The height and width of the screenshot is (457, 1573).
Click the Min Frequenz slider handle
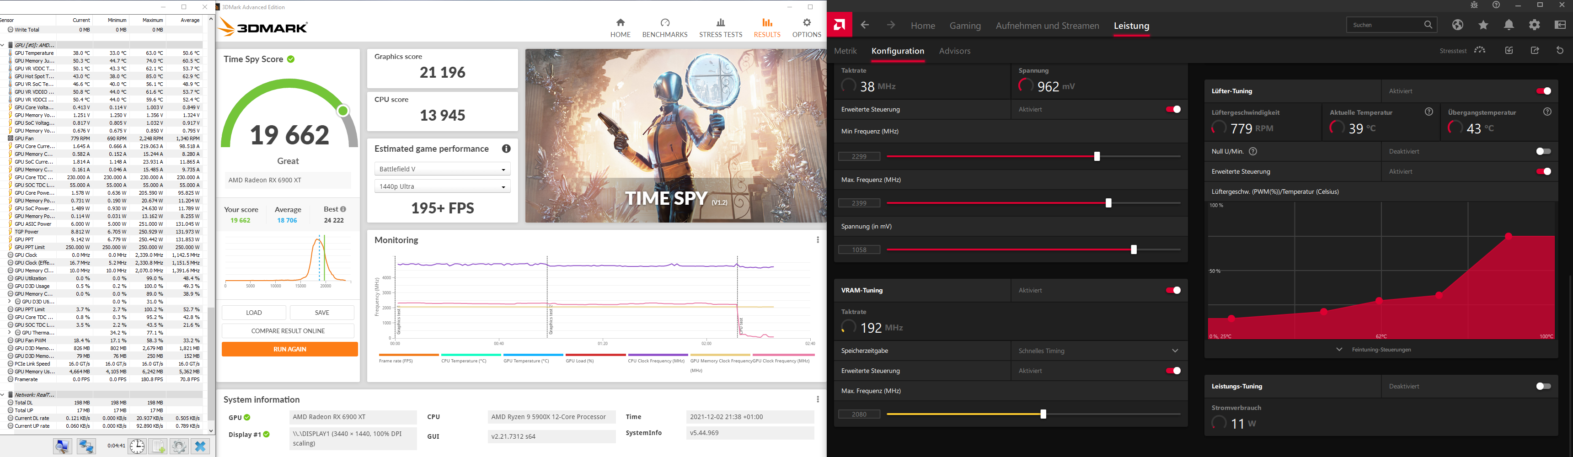click(1097, 156)
